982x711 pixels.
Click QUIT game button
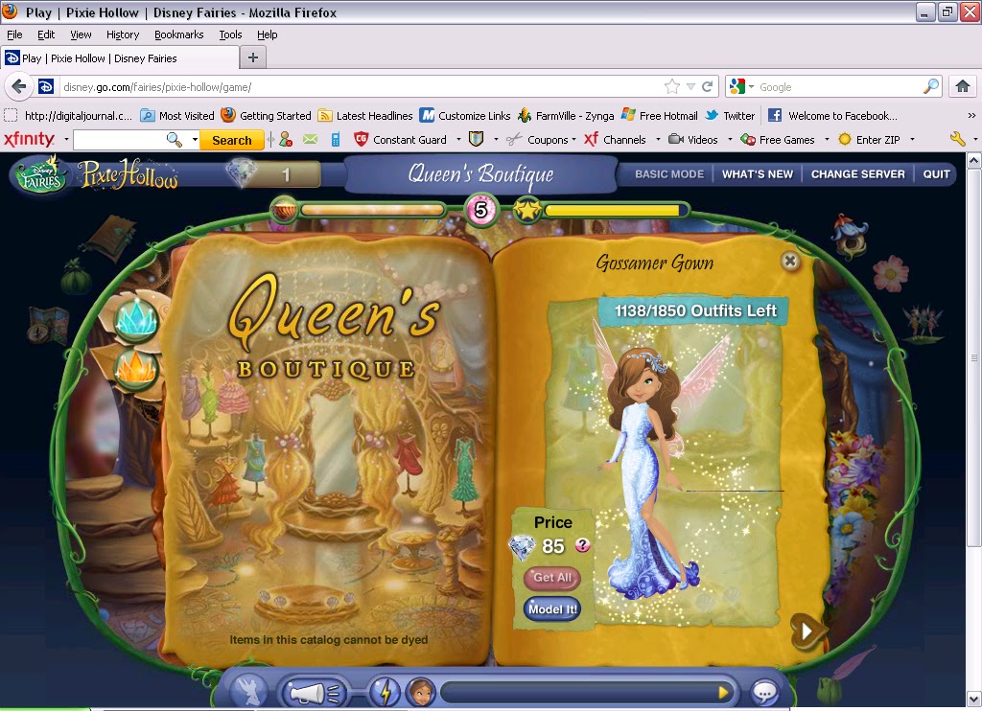click(x=936, y=174)
